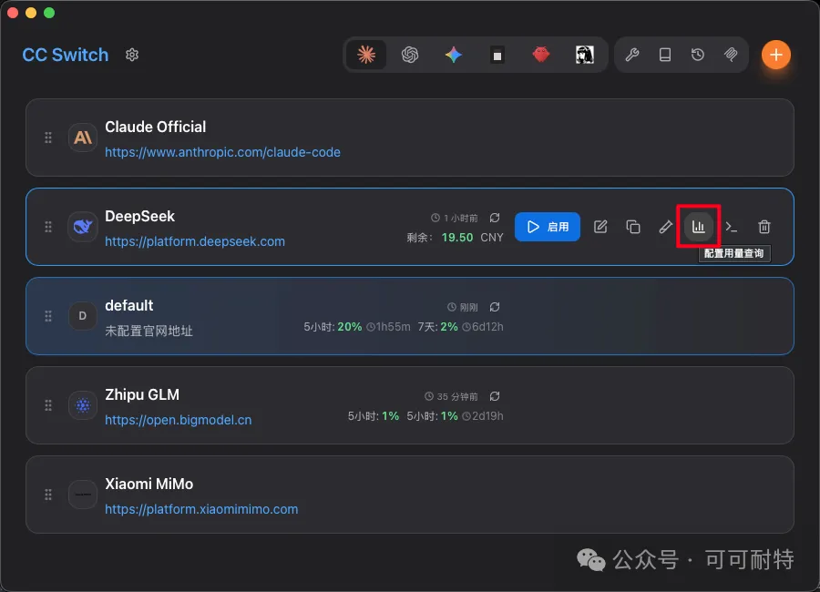Grab the drag handle of DeepSeek
The image size is (820, 592).
click(x=48, y=227)
